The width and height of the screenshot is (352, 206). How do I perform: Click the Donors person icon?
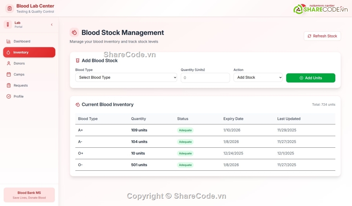9,63
